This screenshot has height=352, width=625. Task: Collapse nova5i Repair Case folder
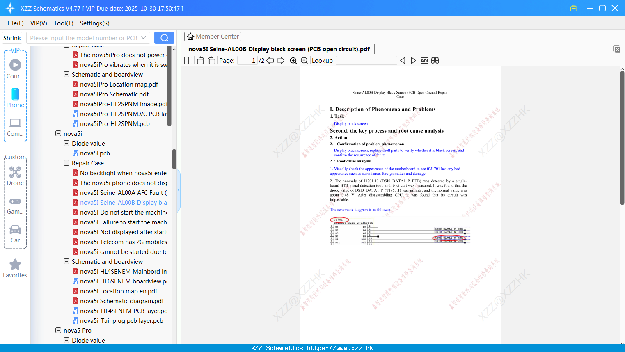(66, 163)
